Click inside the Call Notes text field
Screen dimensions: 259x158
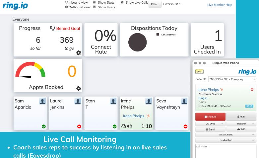click(x=226, y=151)
